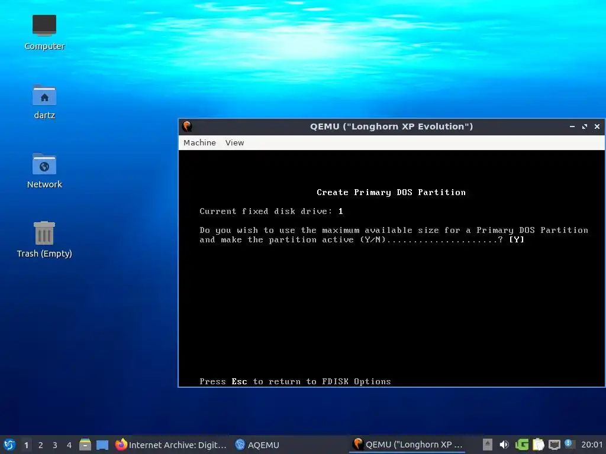Open the View menu in QEMU

click(234, 142)
